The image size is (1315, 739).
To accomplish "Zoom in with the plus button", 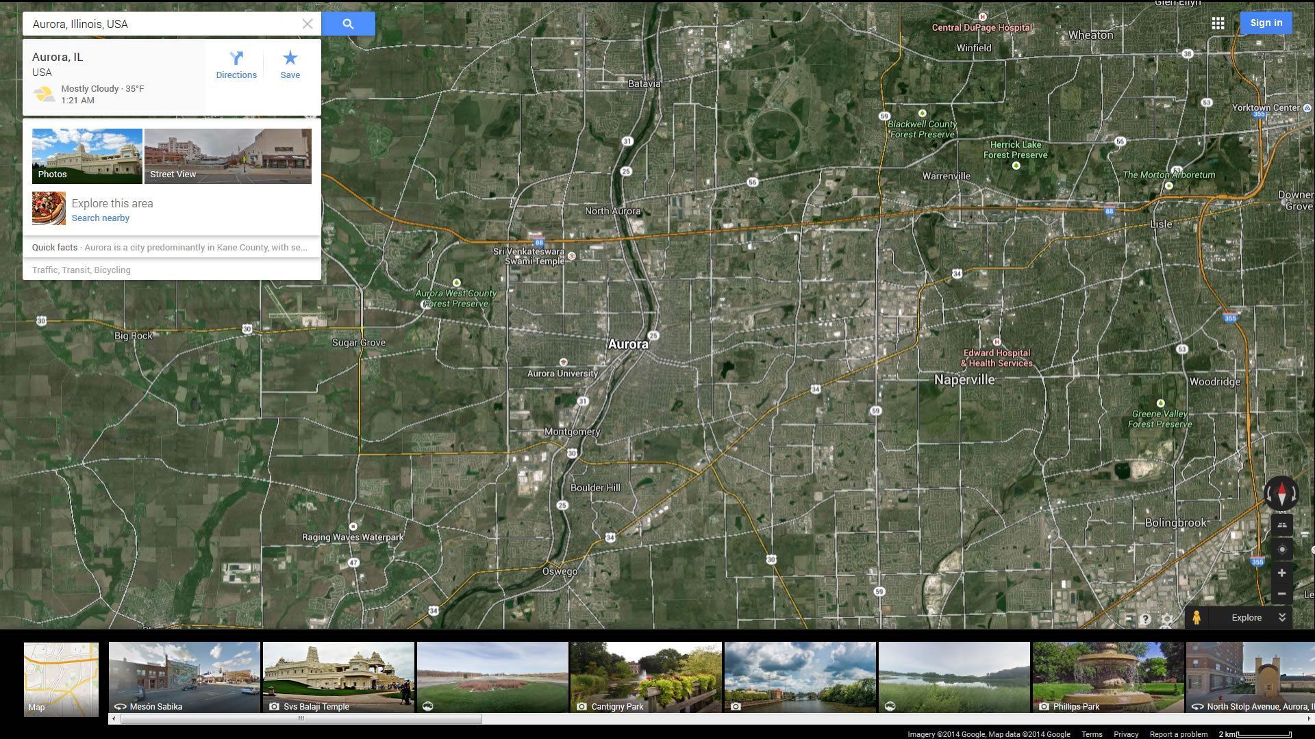I will (x=1281, y=573).
